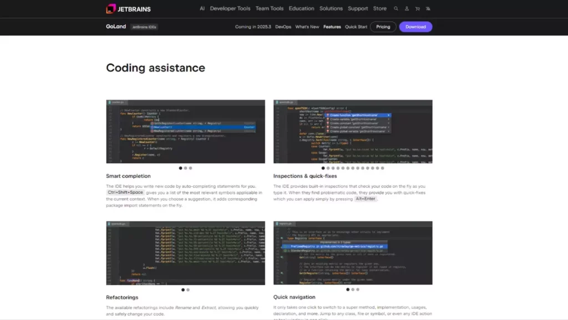Select third carousel dot under Smart completion
The width and height of the screenshot is (568, 320).
(190, 168)
